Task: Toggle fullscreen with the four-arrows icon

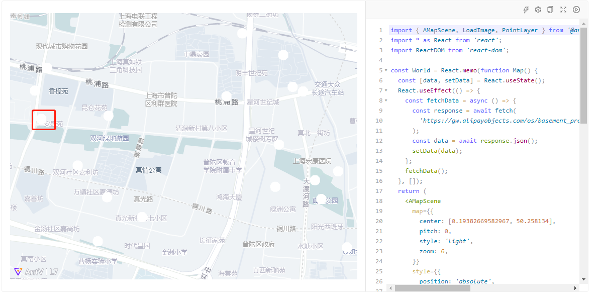Action: coord(563,10)
